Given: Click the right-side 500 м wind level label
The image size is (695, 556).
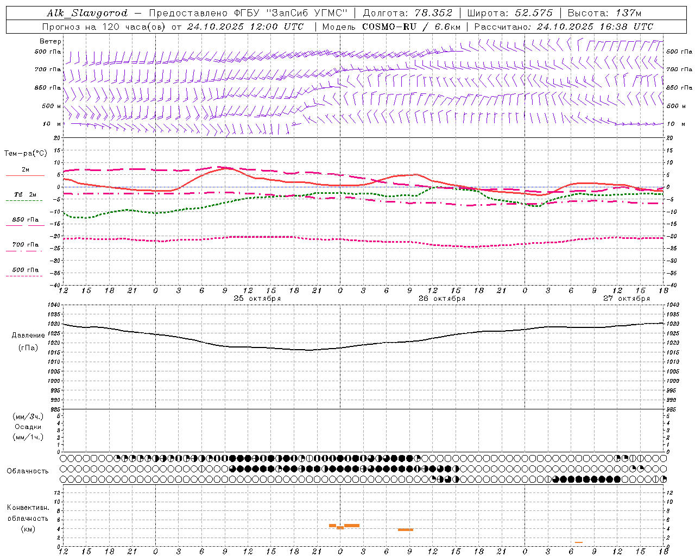Looking at the screenshot, I should click(x=675, y=106).
